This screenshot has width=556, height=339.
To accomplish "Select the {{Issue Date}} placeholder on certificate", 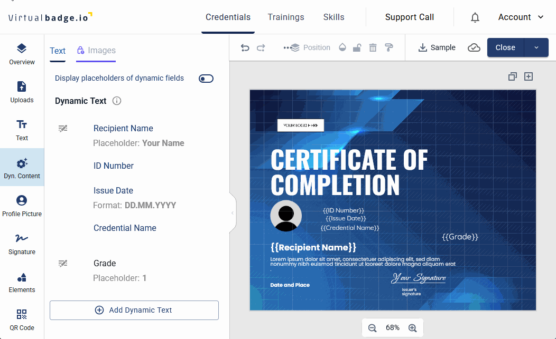I will [346, 219].
